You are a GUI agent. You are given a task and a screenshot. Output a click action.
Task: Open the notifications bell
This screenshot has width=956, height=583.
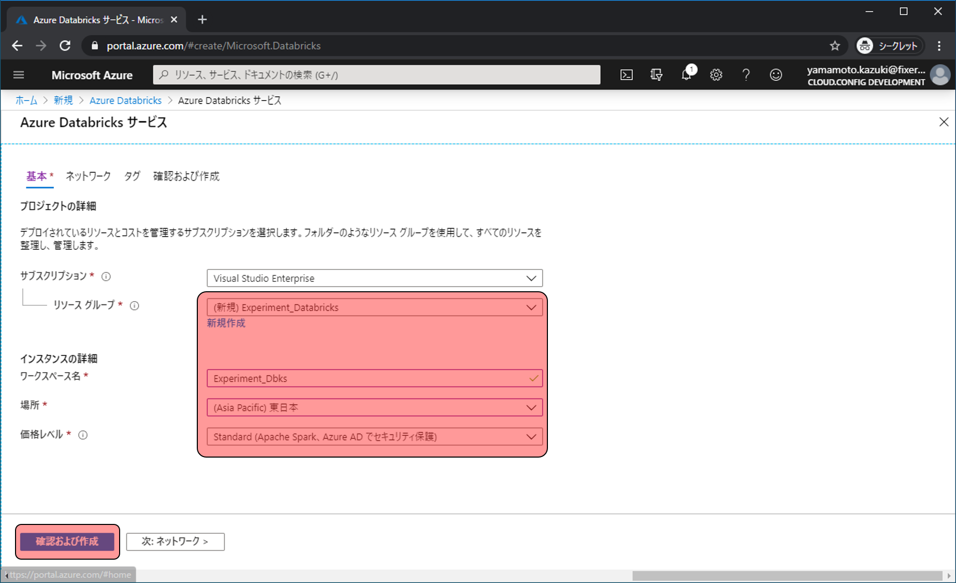pyautogui.click(x=686, y=75)
